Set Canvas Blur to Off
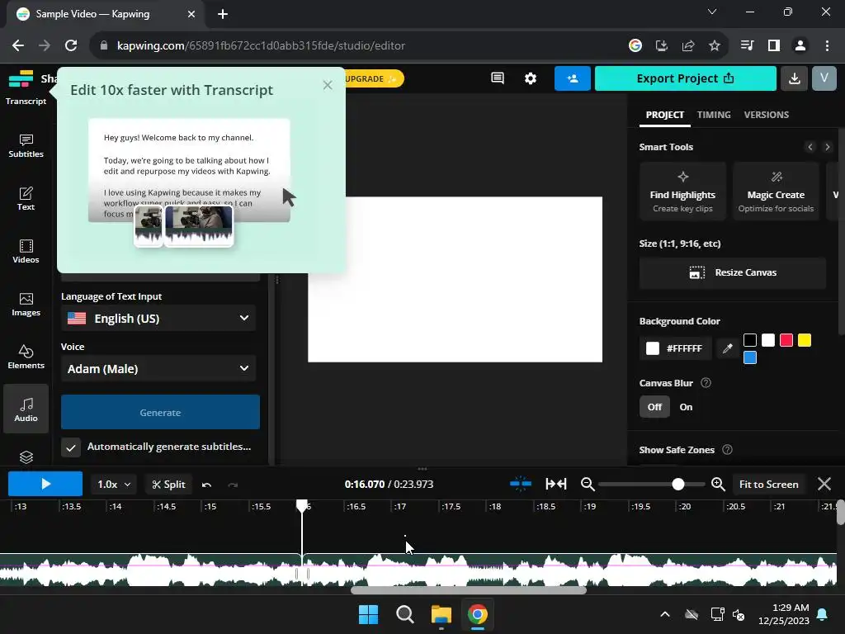Screen dimensions: 845x634 (654, 407)
